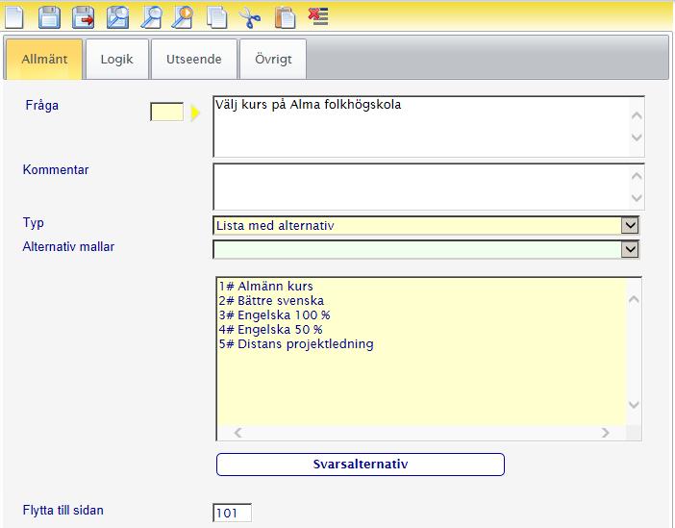Click the Kommentar area scroll down arrow
This screenshot has width=675, height=528.
click(x=637, y=198)
